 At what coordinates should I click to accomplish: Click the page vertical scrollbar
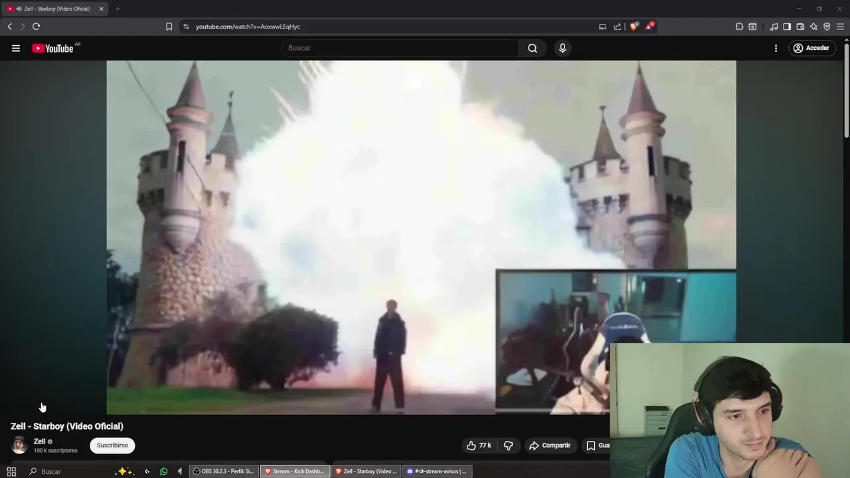coord(846,90)
